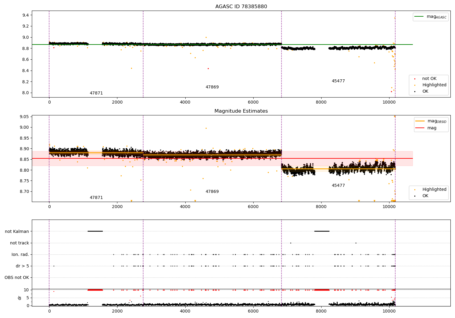455x318 pixels.
Task: Click the 9.05 tick on middle y-axis
Action: click(25, 117)
